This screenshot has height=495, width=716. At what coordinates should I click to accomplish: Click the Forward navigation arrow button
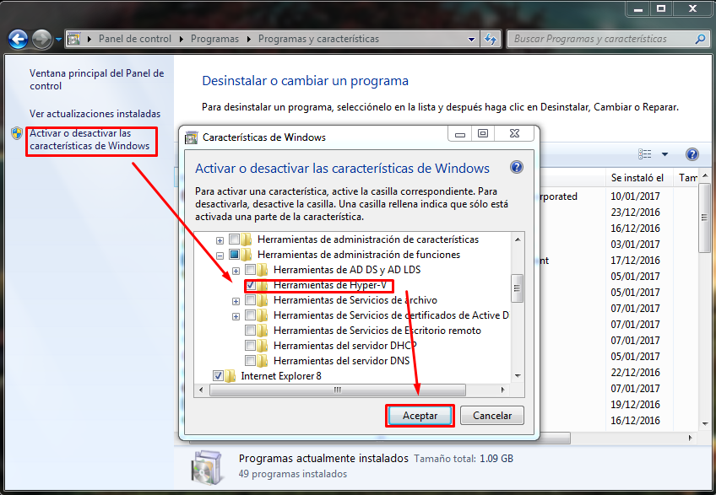42,40
